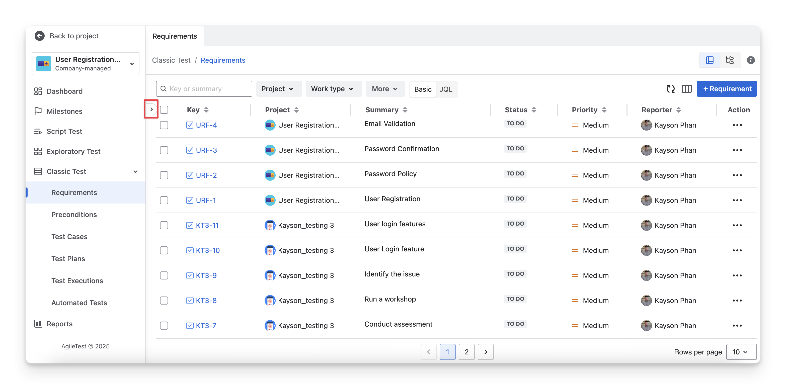Select the KT3-11 row checkbox

[164, 225]
